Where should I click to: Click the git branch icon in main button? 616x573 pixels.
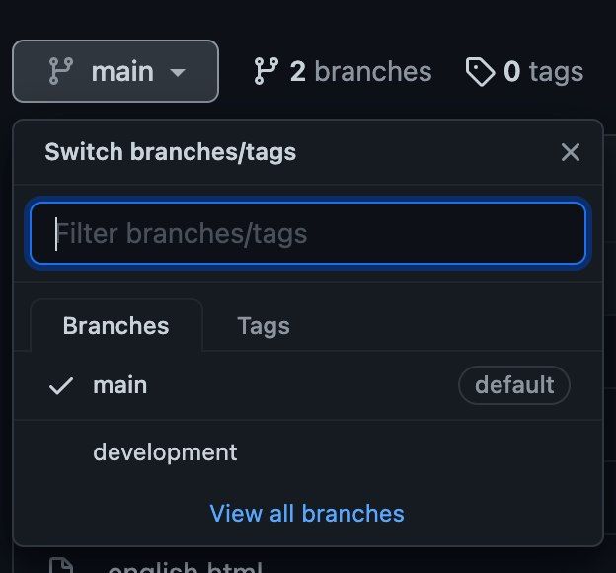[60, 72]
